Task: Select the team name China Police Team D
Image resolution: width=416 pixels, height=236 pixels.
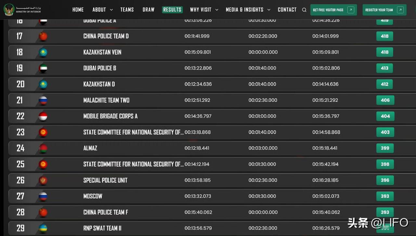Action: click(106, 36)
